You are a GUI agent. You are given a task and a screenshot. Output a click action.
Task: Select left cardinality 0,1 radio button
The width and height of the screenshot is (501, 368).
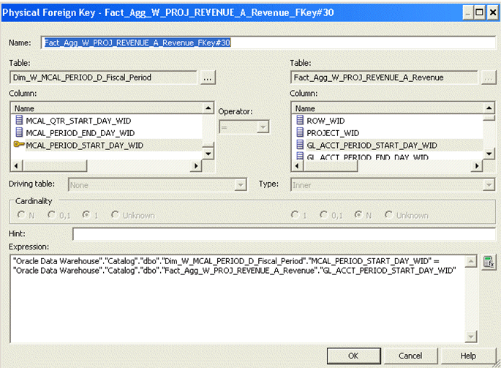51,215
